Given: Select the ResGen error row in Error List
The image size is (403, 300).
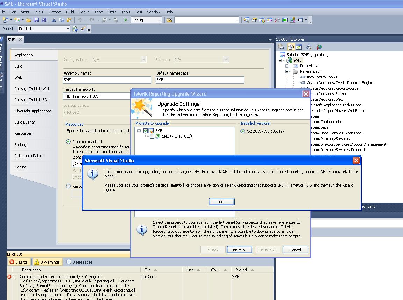Looking at the screenshot, I should pos(140,287).
